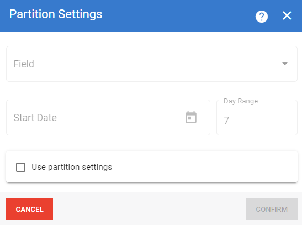The width and height of the screenshot is (302, 225).
Task: Cancel the partition settings changes
Action: coord(29,209)
